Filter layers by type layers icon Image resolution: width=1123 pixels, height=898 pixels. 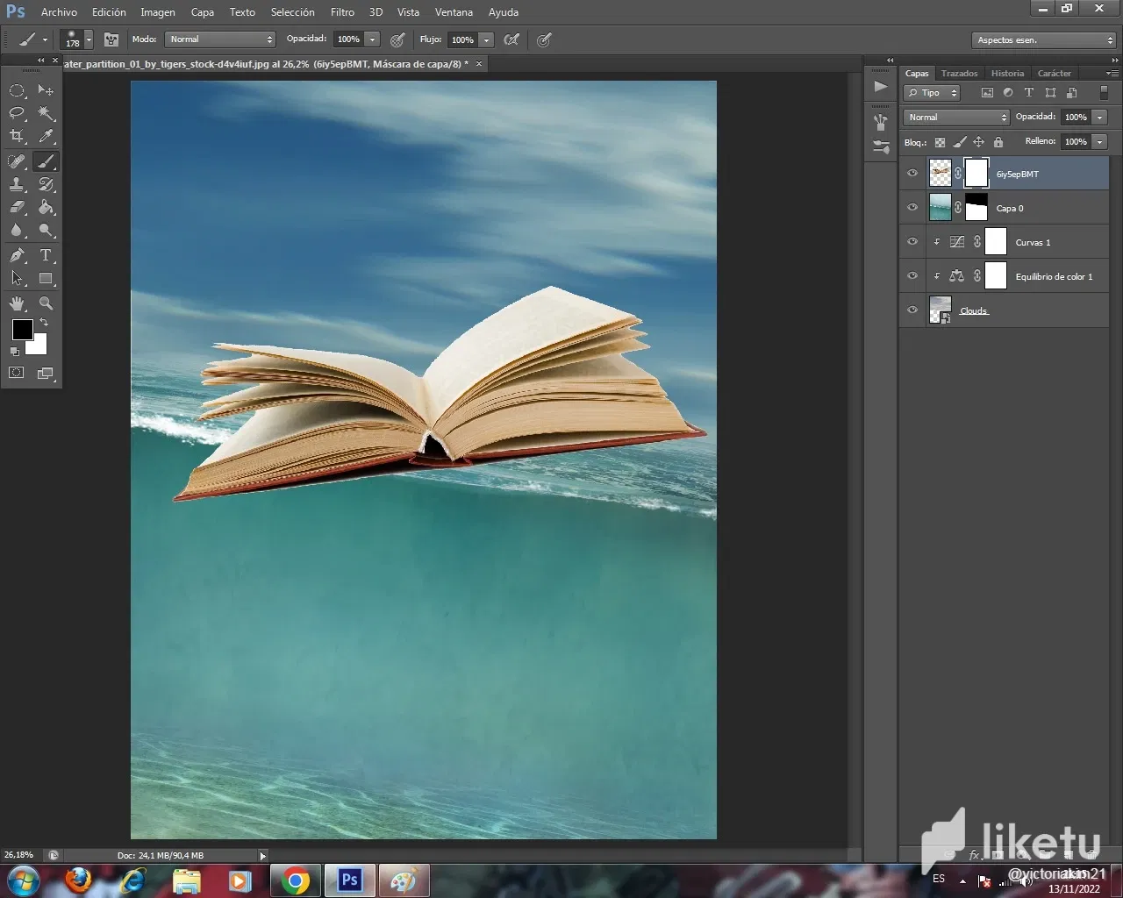[1029, 93]
